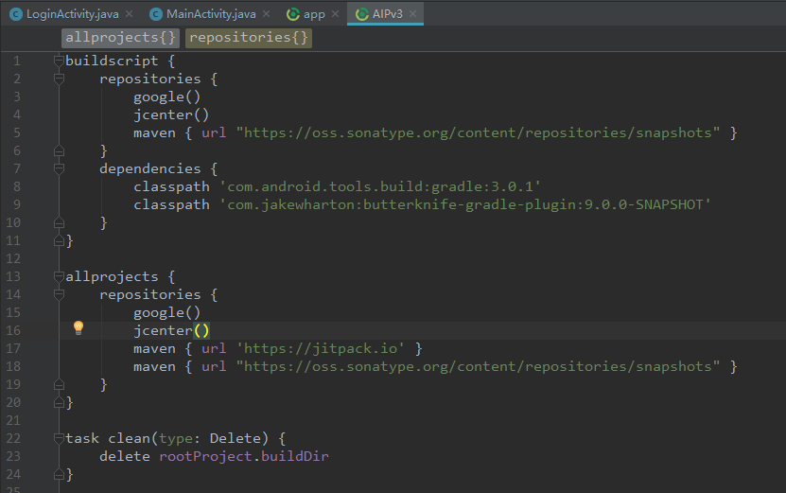
Task: Click the allprojects keyword on line 13
Action: point(112,276)
